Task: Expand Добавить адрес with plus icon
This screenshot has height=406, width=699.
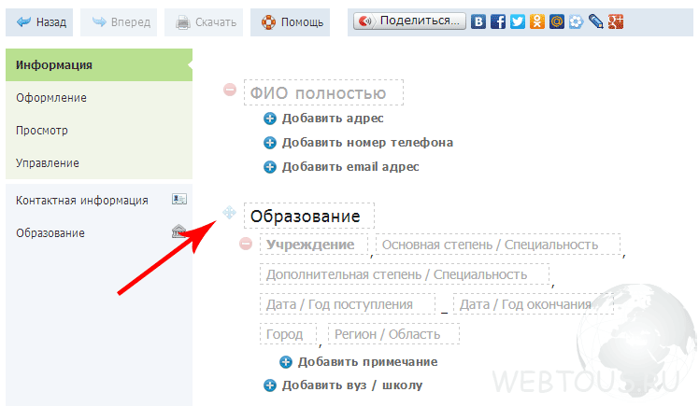Action: click(x=270, y=119)
